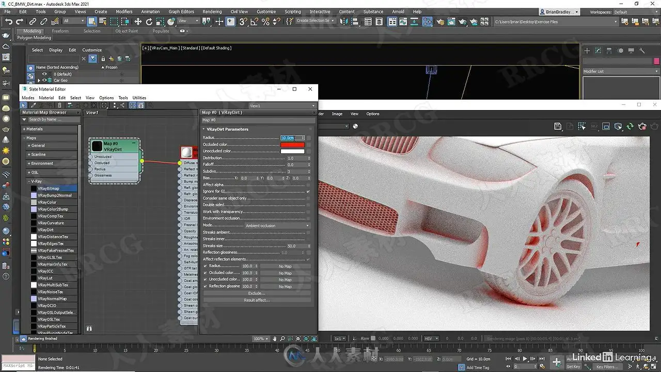
Task: Open the Utilities menu in Slate editor
Action: (139, 98)
